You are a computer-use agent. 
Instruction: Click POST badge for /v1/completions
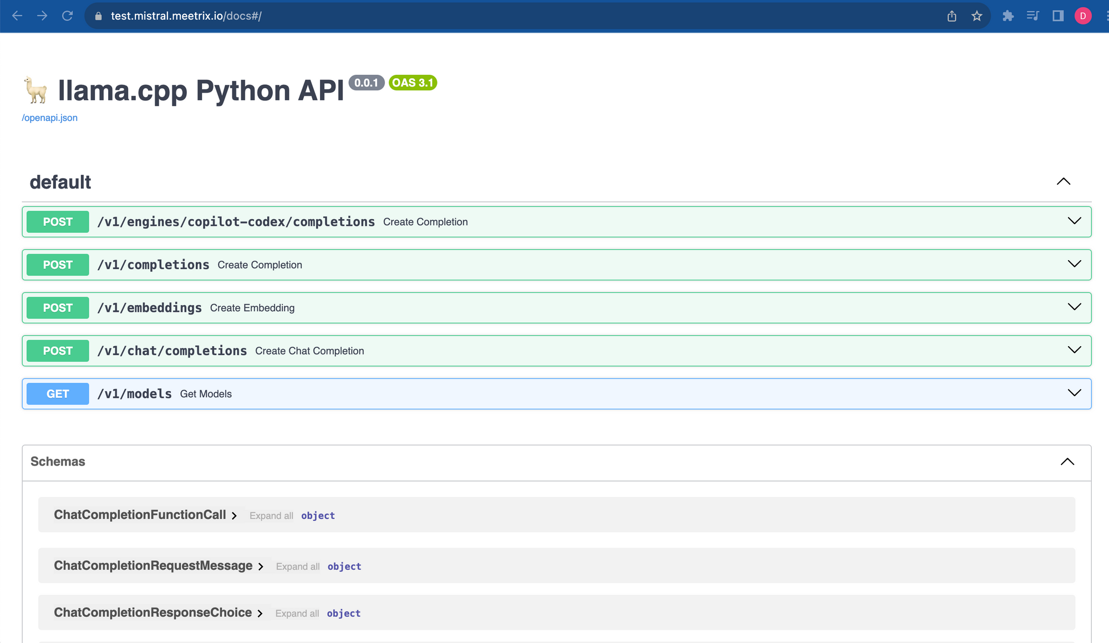click(58, 265)
